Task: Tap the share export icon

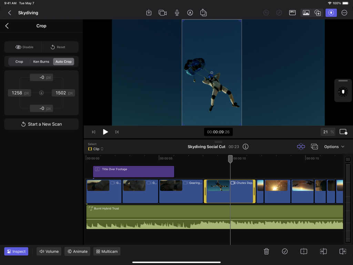Action: [203, 13]
